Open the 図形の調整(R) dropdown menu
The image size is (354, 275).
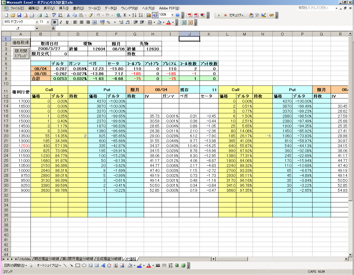coord(16,265)
